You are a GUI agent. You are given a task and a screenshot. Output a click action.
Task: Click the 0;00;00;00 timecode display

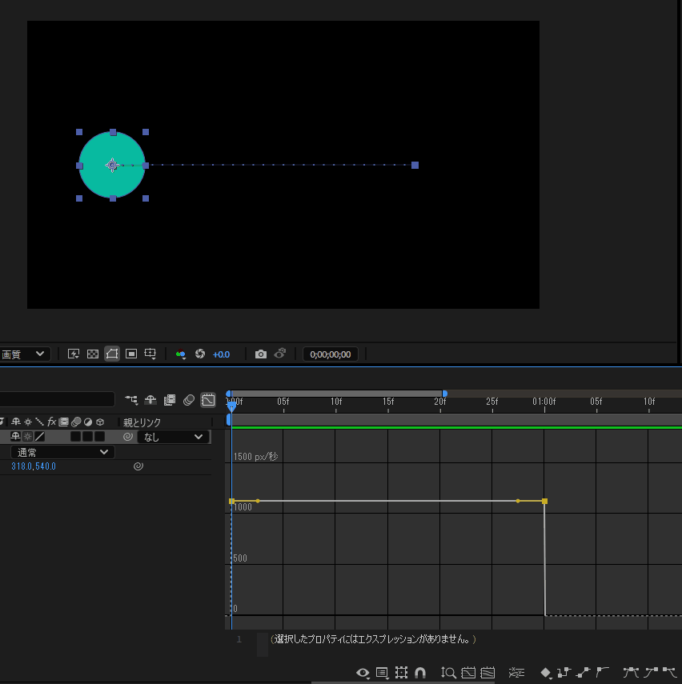pyautogui.click(x=331, y=354)
